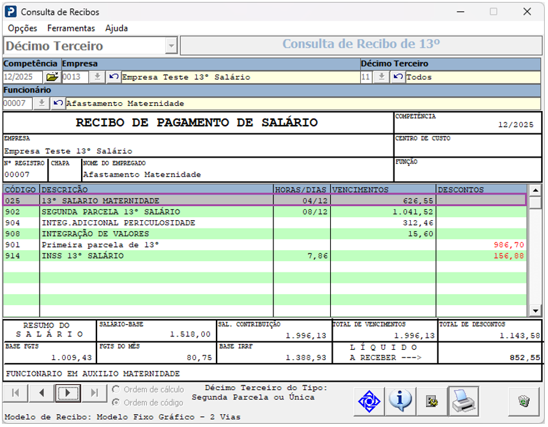The width and height of the screenshot is (548, 427).
Task: Open the Funcionário code lookup arrow
Action: (41, 103)
